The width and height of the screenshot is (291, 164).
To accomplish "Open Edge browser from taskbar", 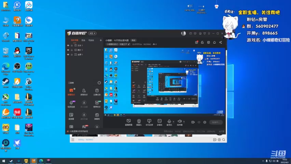I will coord(41,161).
